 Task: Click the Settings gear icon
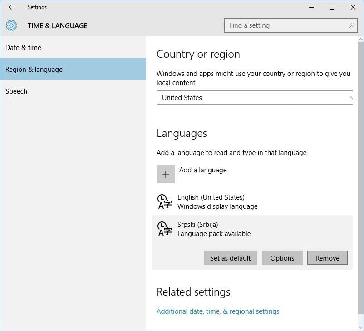coord(11,25)
